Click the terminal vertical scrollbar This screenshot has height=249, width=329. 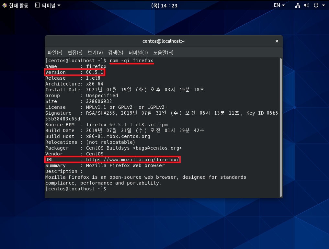280,128
